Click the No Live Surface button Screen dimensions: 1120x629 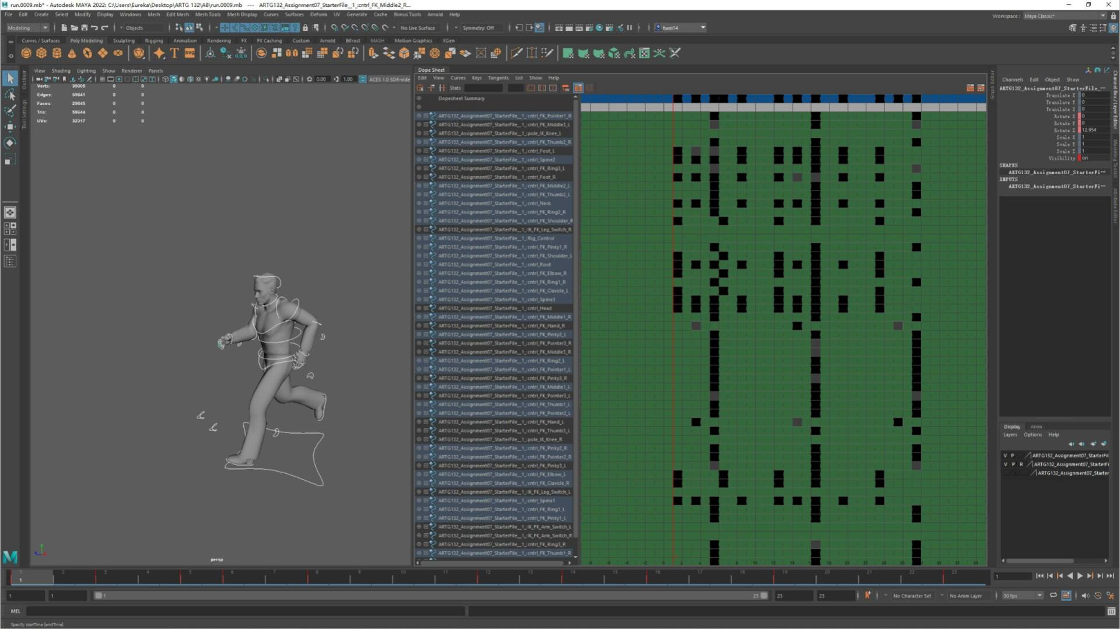(x=418, y=27)
